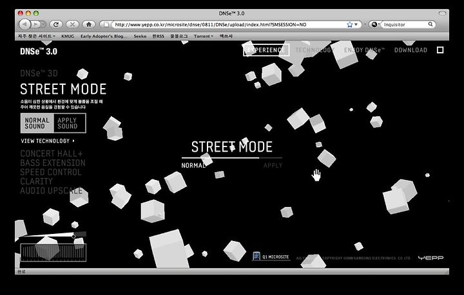
Task: Choose DNSe 3D mode in sidebar
Action: [x=39, y=73]
